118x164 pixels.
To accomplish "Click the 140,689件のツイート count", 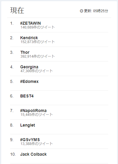I will (38, 27).
